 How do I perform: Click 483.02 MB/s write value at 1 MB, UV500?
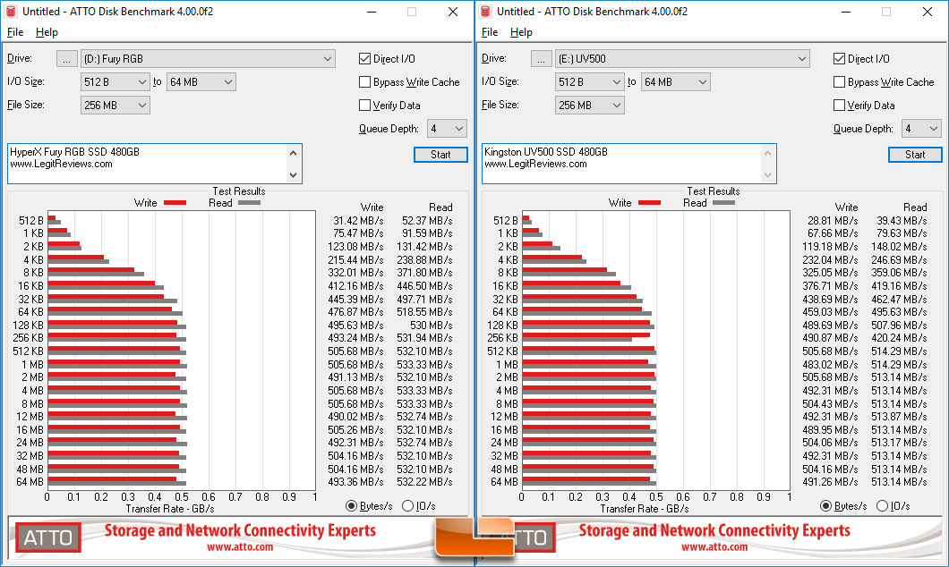pyautogui.click(x=830, y=365)
